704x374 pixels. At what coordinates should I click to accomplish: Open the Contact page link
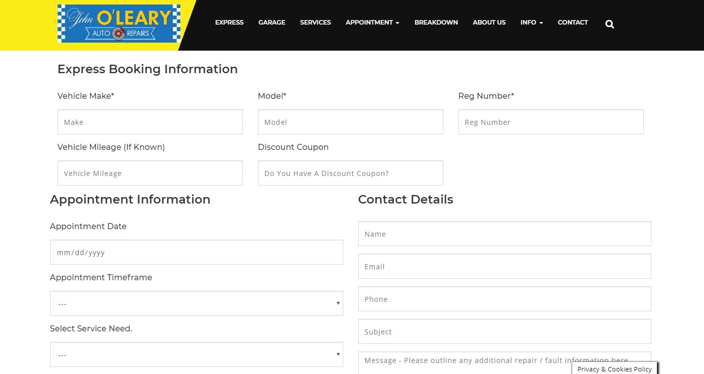573,23
